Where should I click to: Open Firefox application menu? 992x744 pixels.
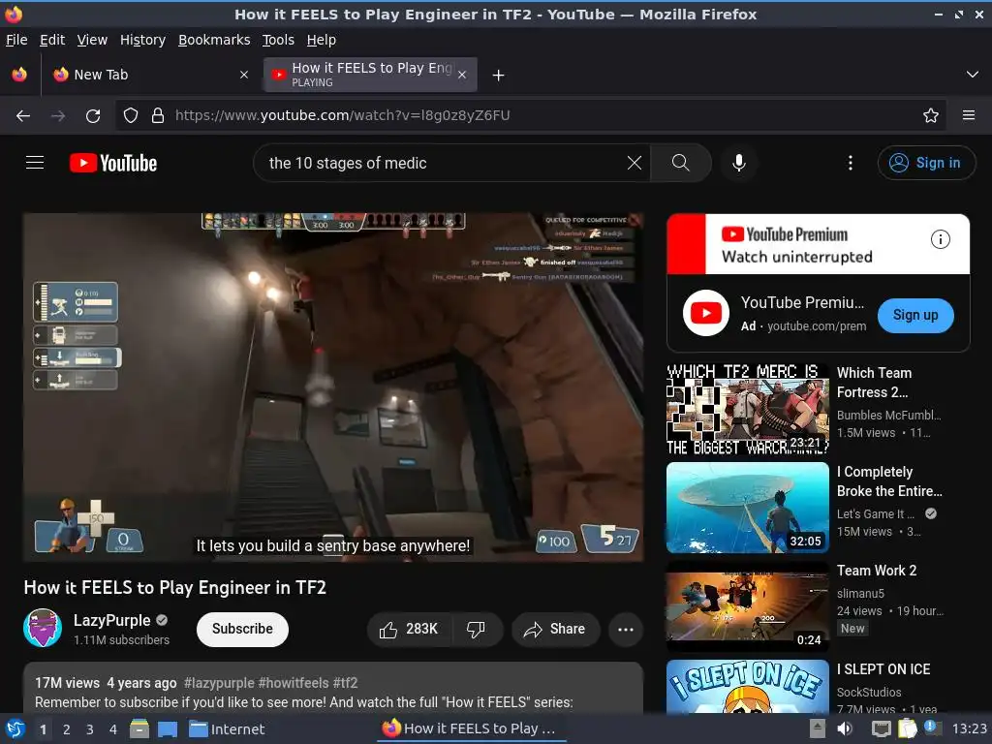click(968, 115)
